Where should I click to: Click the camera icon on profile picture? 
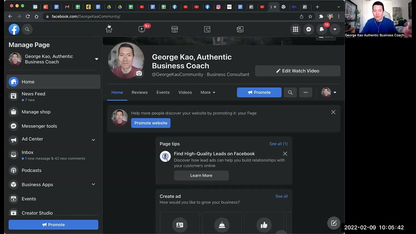click(x=139, y=73)
